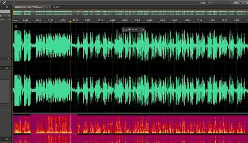Image resolution: width=248 pixels, height=143 pixels.
Task: Click the amplitude ramp icon in HUD
Action: 126,29
